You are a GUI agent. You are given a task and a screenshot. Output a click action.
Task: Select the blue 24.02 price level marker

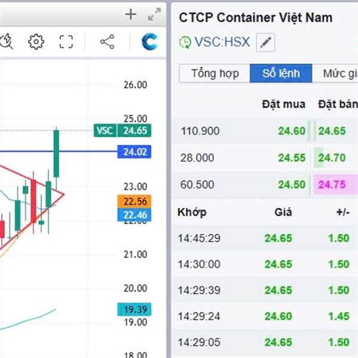[135, 152]
